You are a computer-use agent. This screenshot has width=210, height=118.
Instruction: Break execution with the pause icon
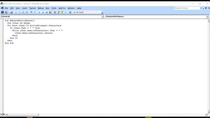43,12
